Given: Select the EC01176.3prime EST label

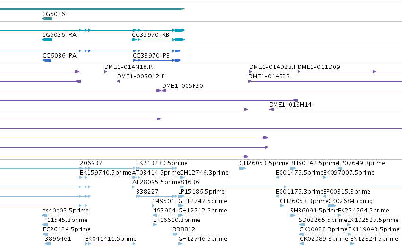Looking at the screenshot, I should (x=299, y=192).
